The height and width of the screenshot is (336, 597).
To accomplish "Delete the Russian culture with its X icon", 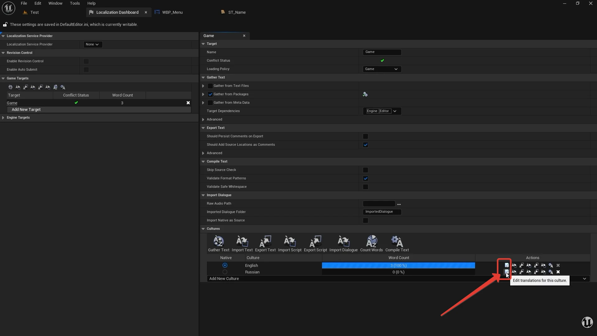I will click(558, 272).
